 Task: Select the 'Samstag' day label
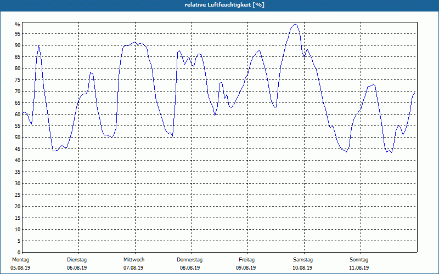pos(303,260)
